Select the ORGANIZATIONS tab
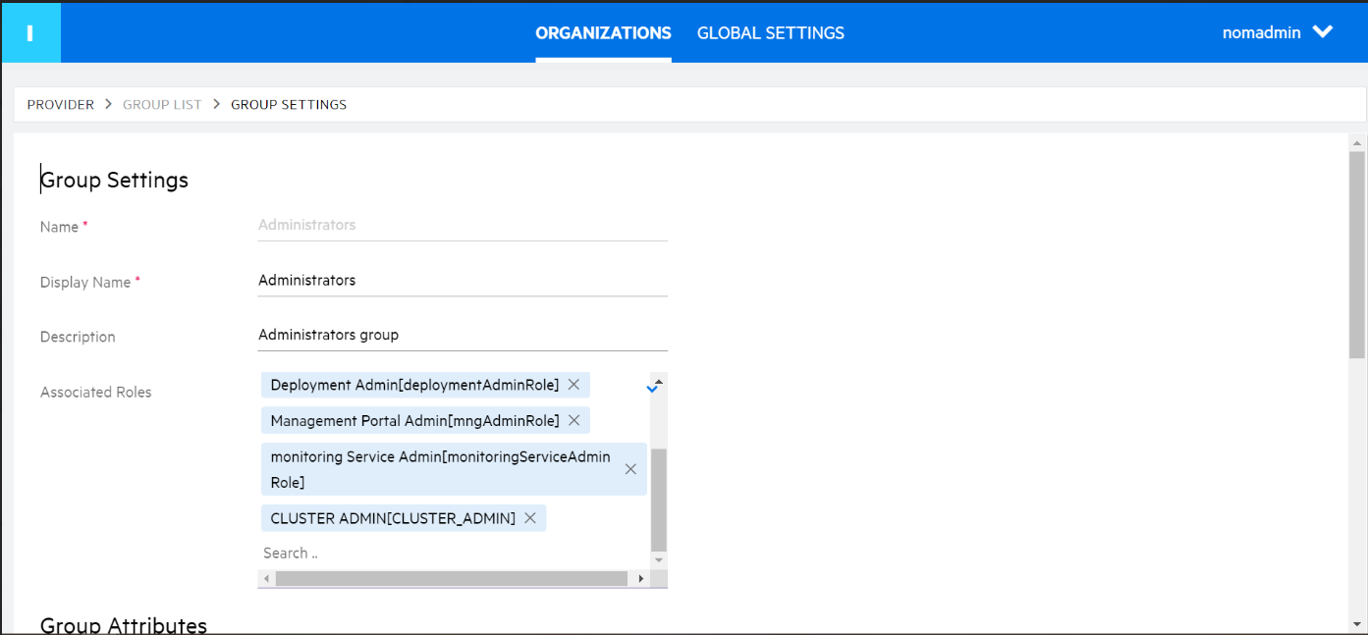 pos(603,32)
